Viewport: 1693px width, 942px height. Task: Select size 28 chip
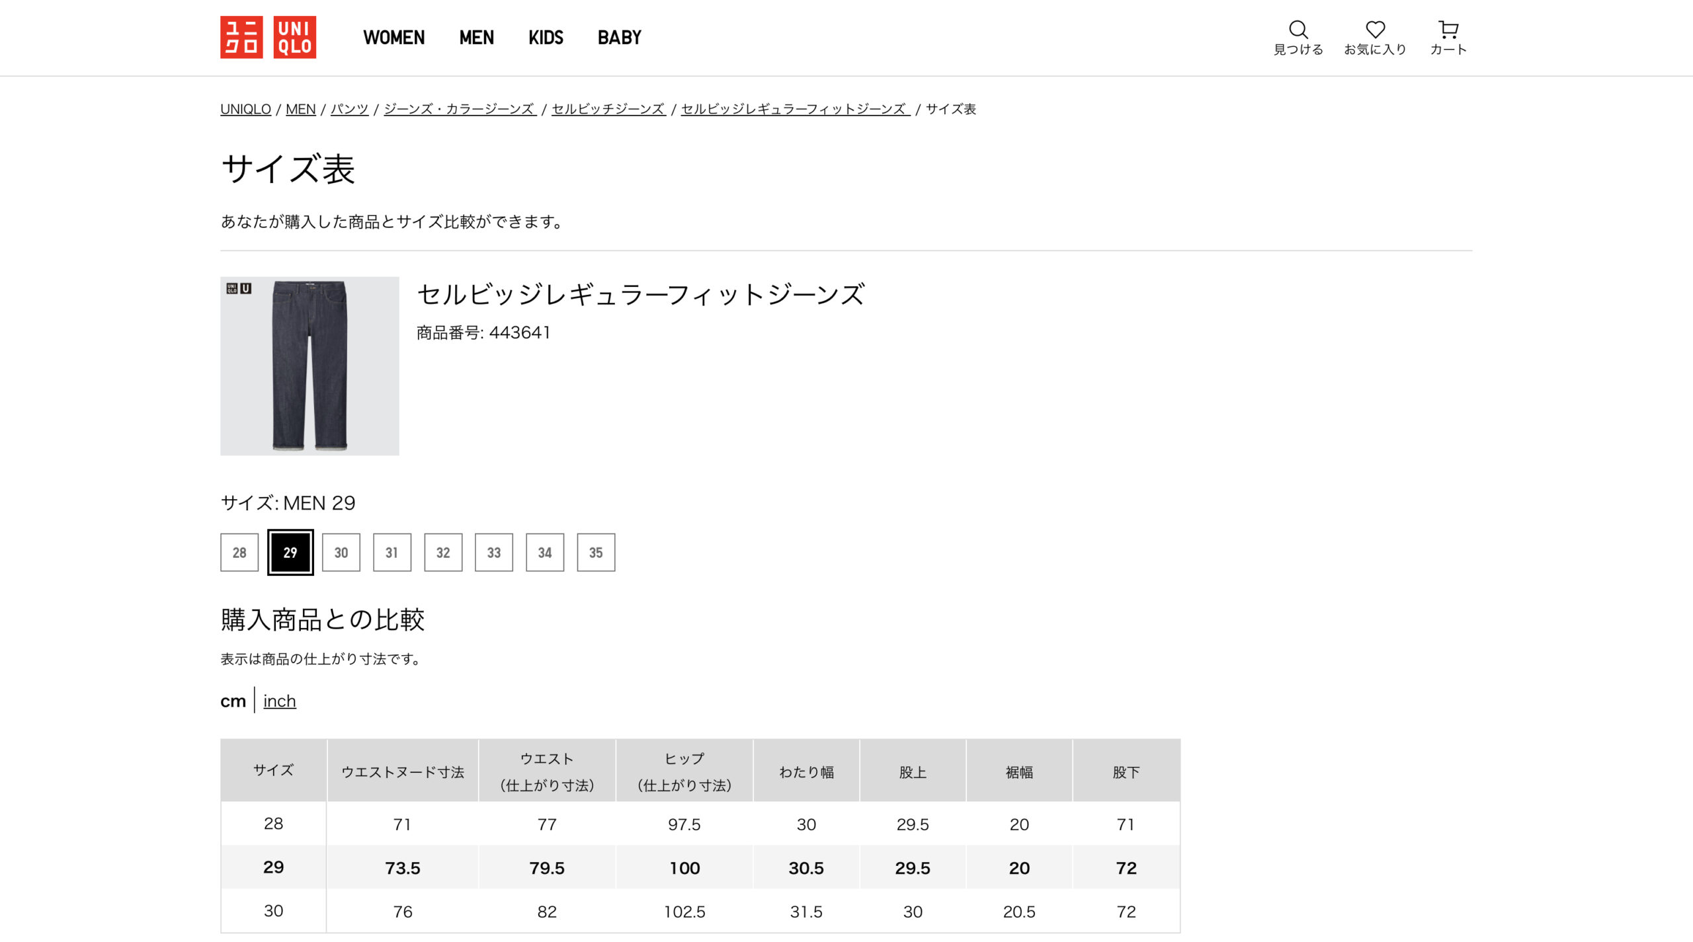[239, 553]
